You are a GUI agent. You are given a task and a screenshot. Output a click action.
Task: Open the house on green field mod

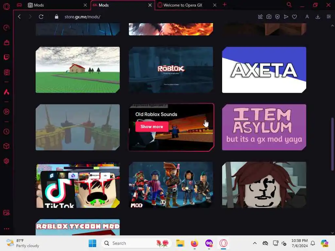coord(78,70)
